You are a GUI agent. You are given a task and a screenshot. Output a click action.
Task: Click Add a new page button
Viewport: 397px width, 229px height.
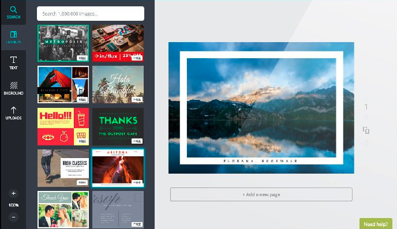tap(261, 194)
